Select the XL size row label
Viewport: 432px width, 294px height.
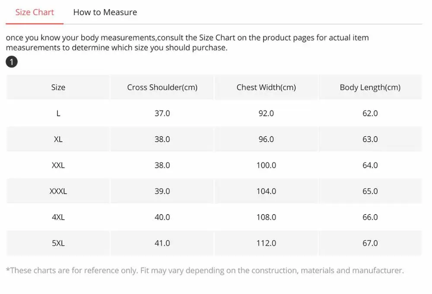click(x=58, y=139)
